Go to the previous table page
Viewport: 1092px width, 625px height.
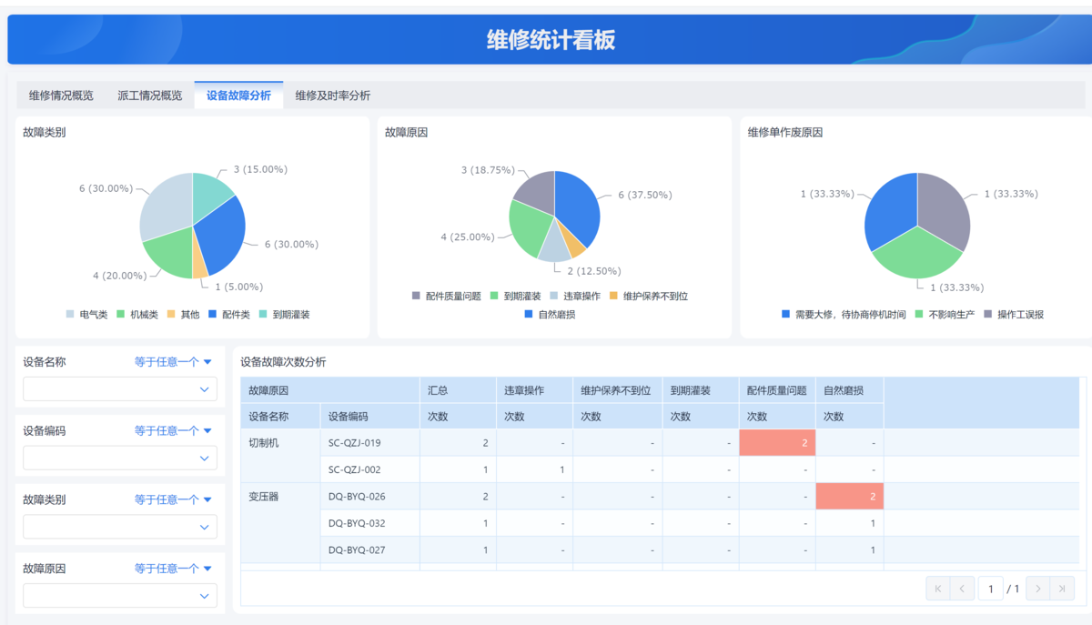click(x=962, y=589)
